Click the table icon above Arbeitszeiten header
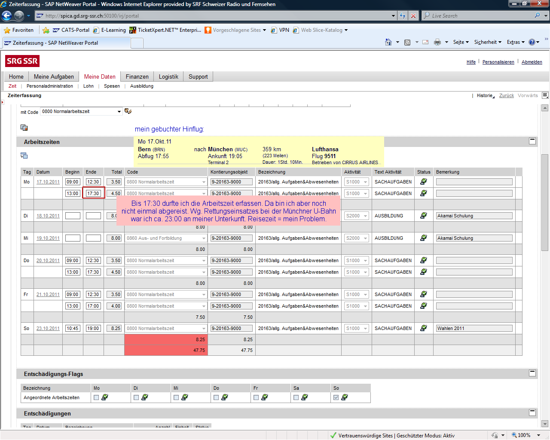The image size is (550, 440). coord(24,128)
